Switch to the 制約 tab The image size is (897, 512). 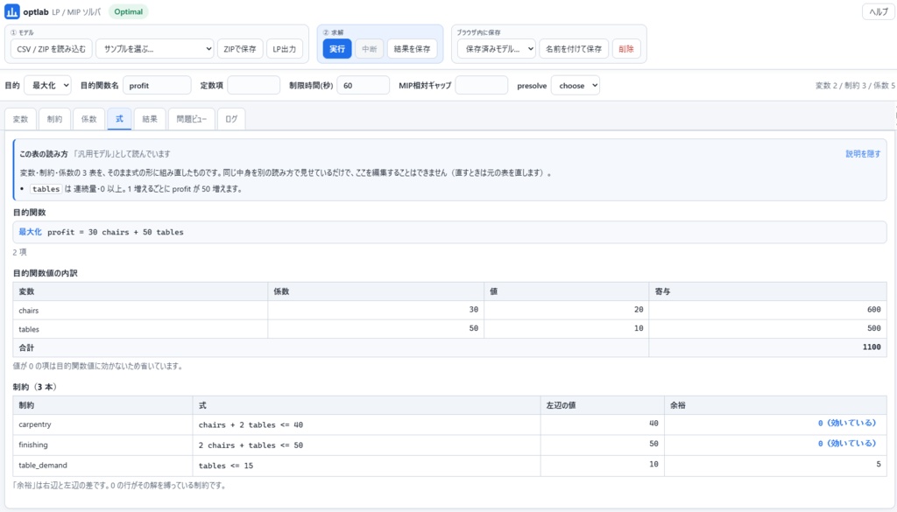(x=54, y=119)
